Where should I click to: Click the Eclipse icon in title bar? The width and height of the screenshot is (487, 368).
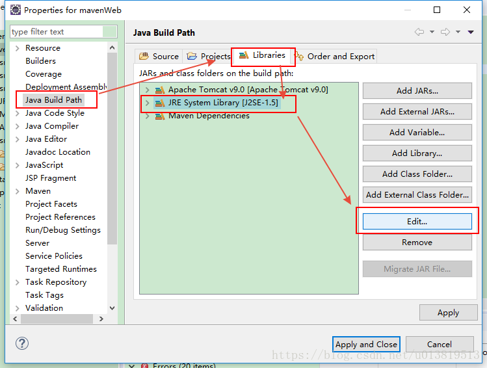pos(15,10)
